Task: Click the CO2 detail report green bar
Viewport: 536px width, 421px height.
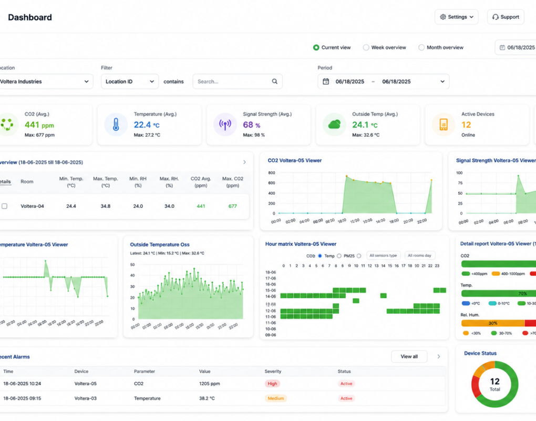Action: [498, 264]
